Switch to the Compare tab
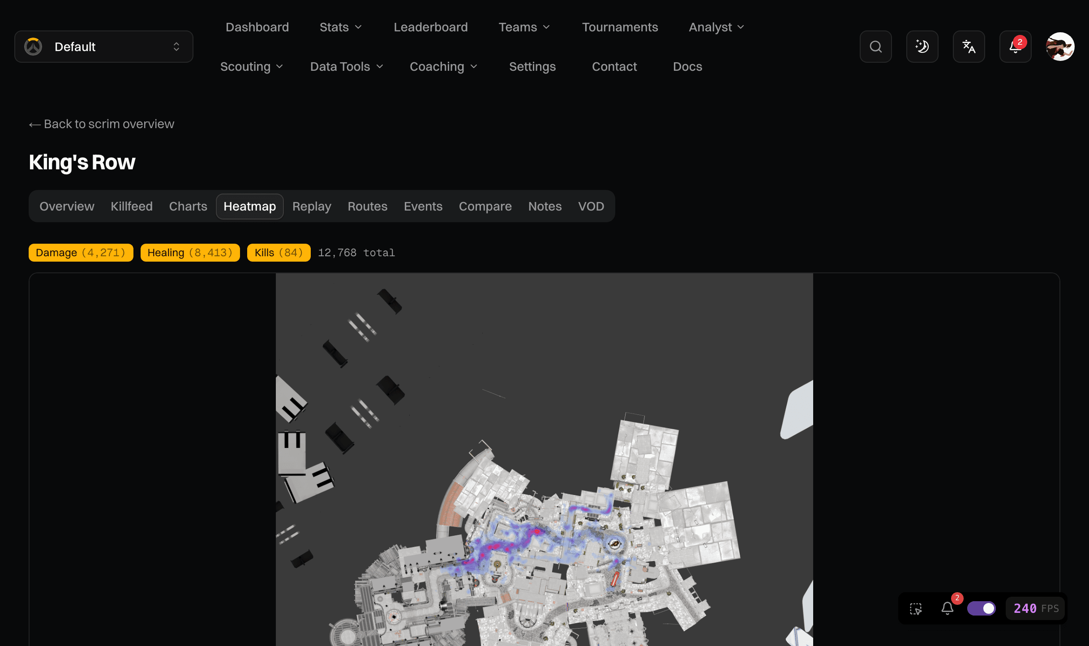The width and height of the screenshot is (1089, 646). (x=485, y=207)
